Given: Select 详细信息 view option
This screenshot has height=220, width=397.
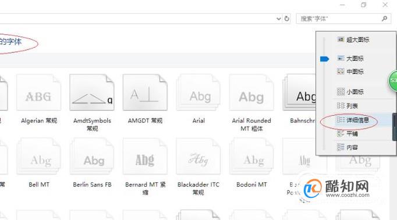Looking at the screenshot, I should (353, 120).
